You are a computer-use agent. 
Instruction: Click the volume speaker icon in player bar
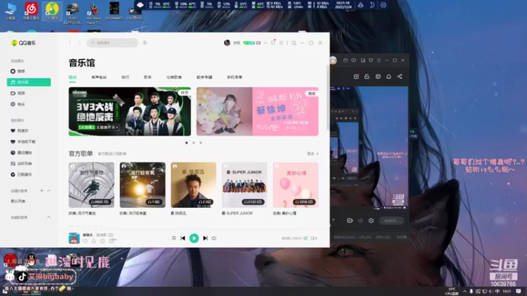(x=214, y=238)
